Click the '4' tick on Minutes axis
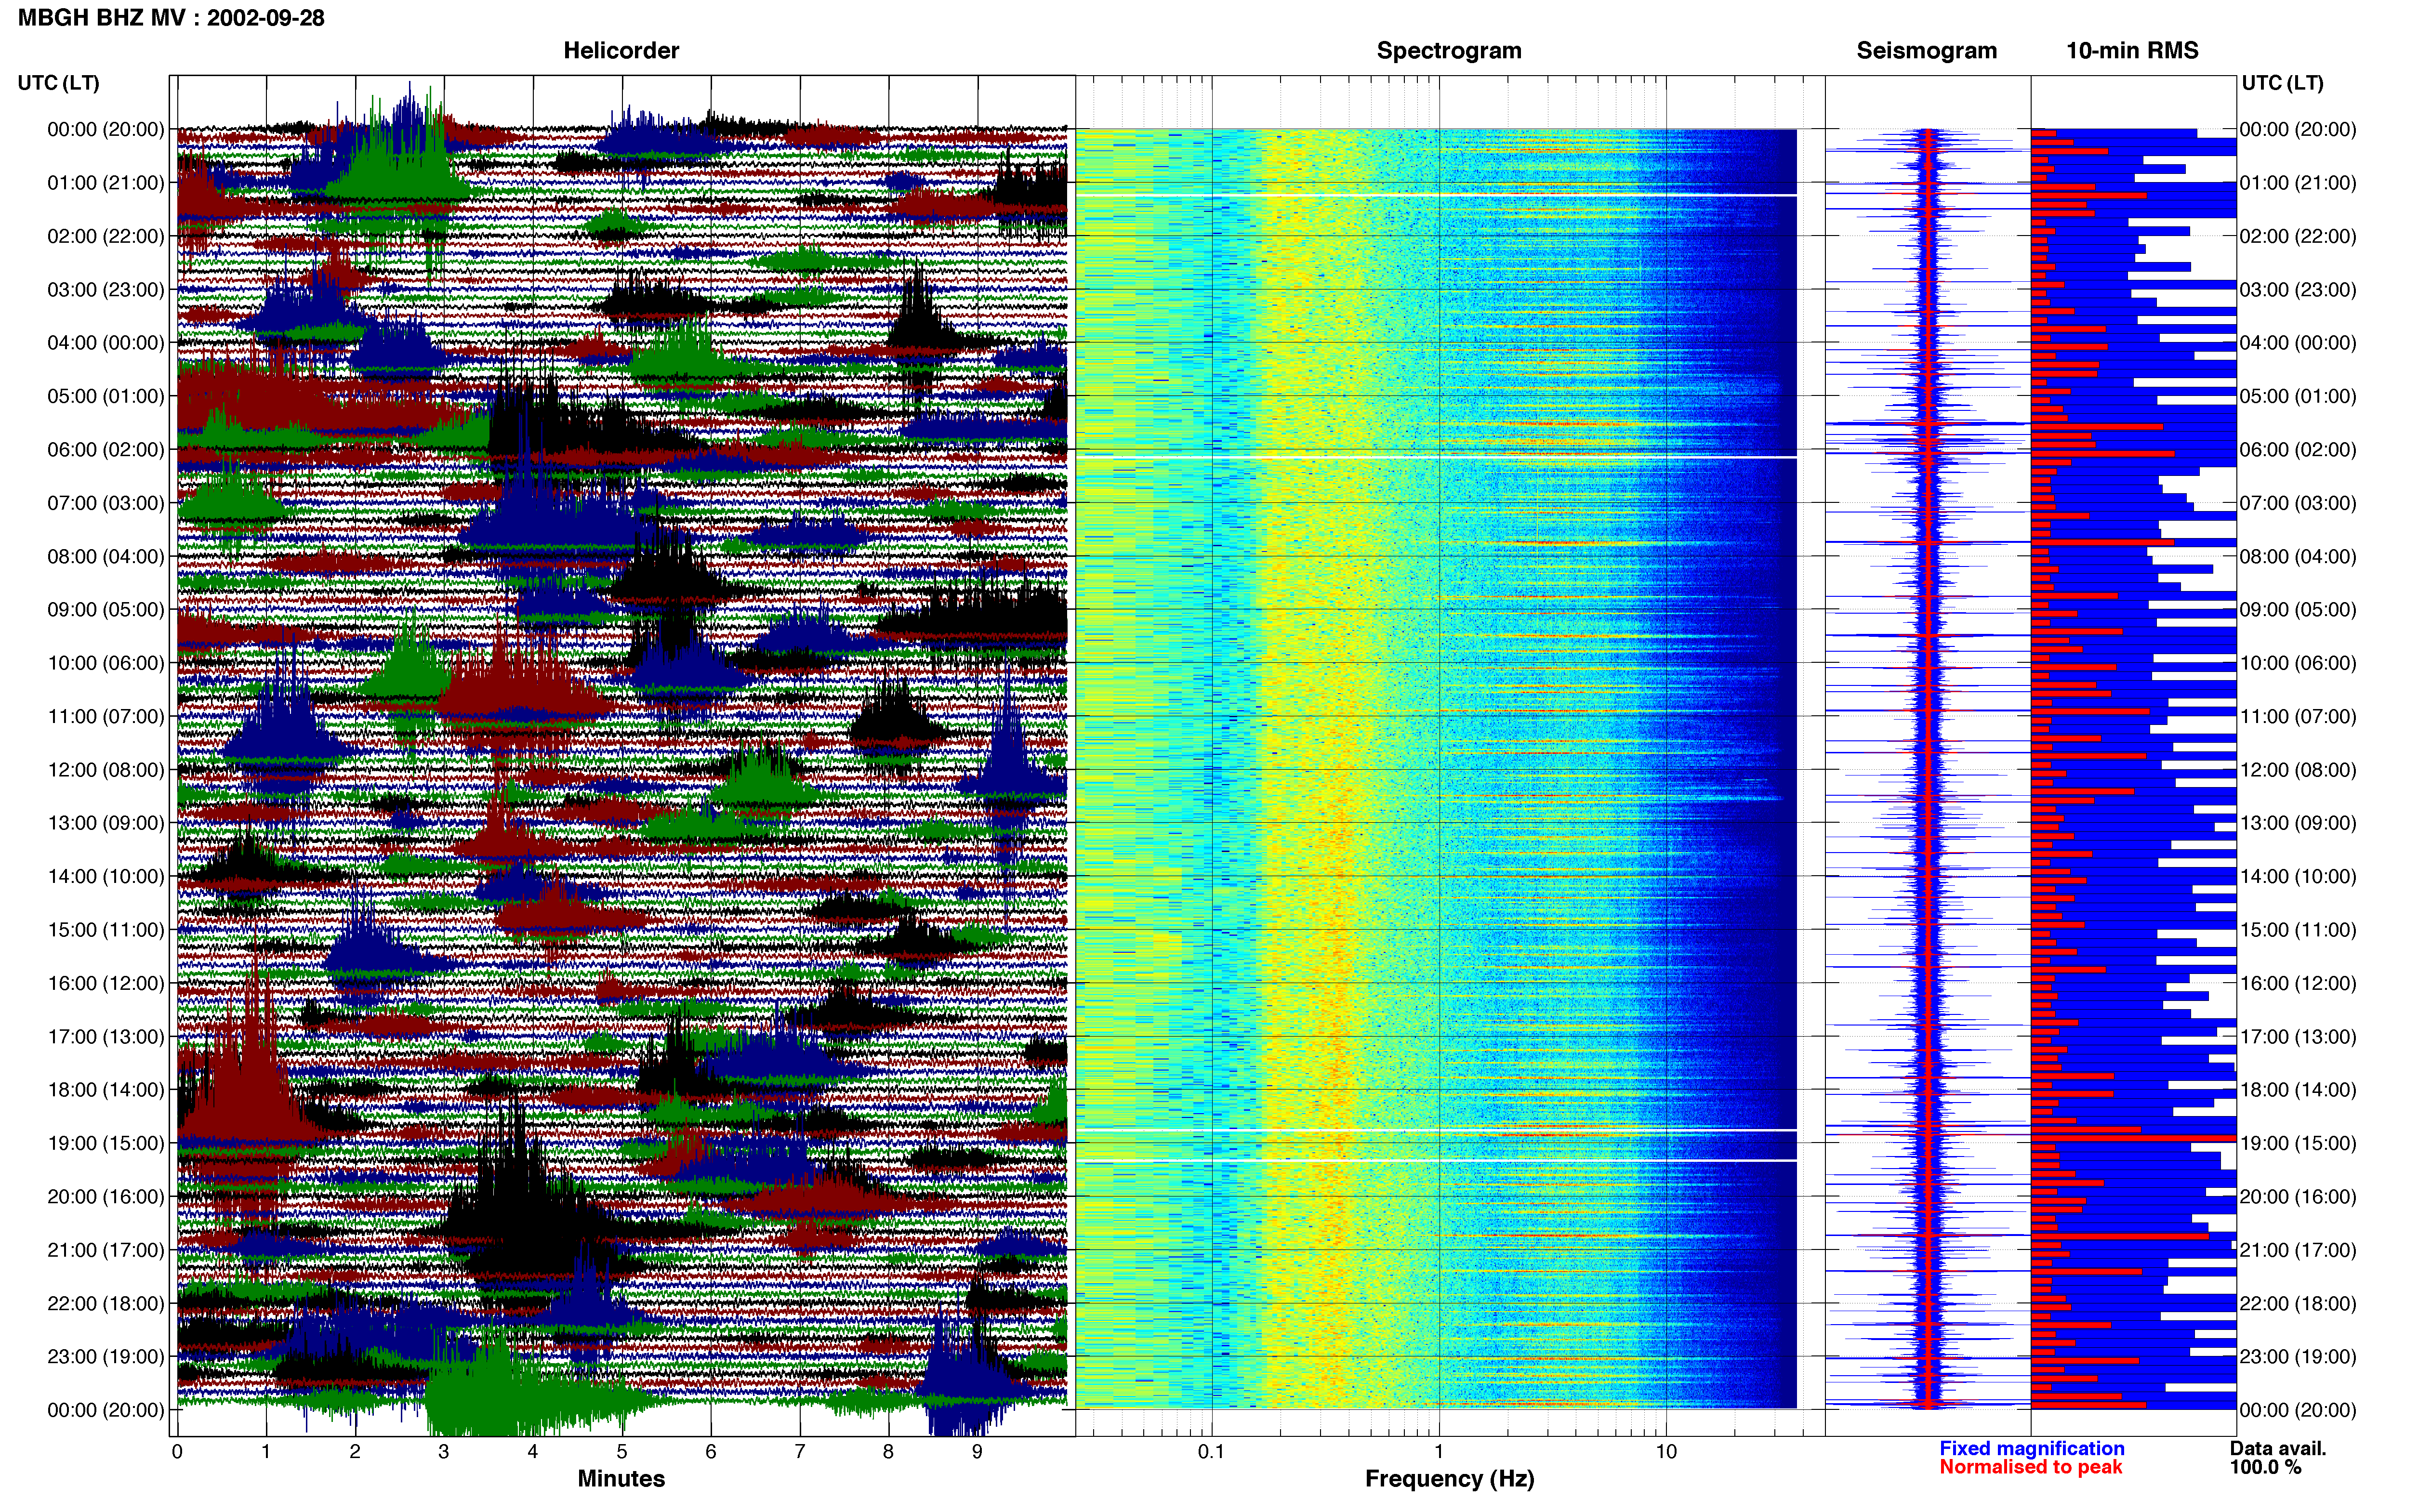Viewport: 2418px width, 1512px height. [533, 1452]
